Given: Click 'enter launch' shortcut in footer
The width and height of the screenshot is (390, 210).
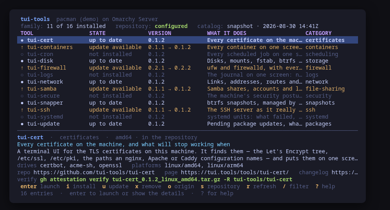Looking at the screenshot, I should tap(40, 186).
